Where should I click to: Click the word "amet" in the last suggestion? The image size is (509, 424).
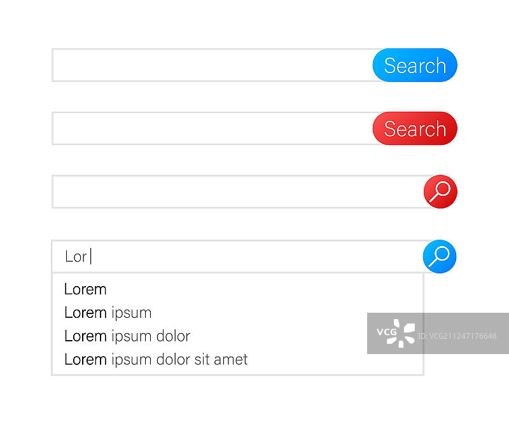(x=230, y=359)
